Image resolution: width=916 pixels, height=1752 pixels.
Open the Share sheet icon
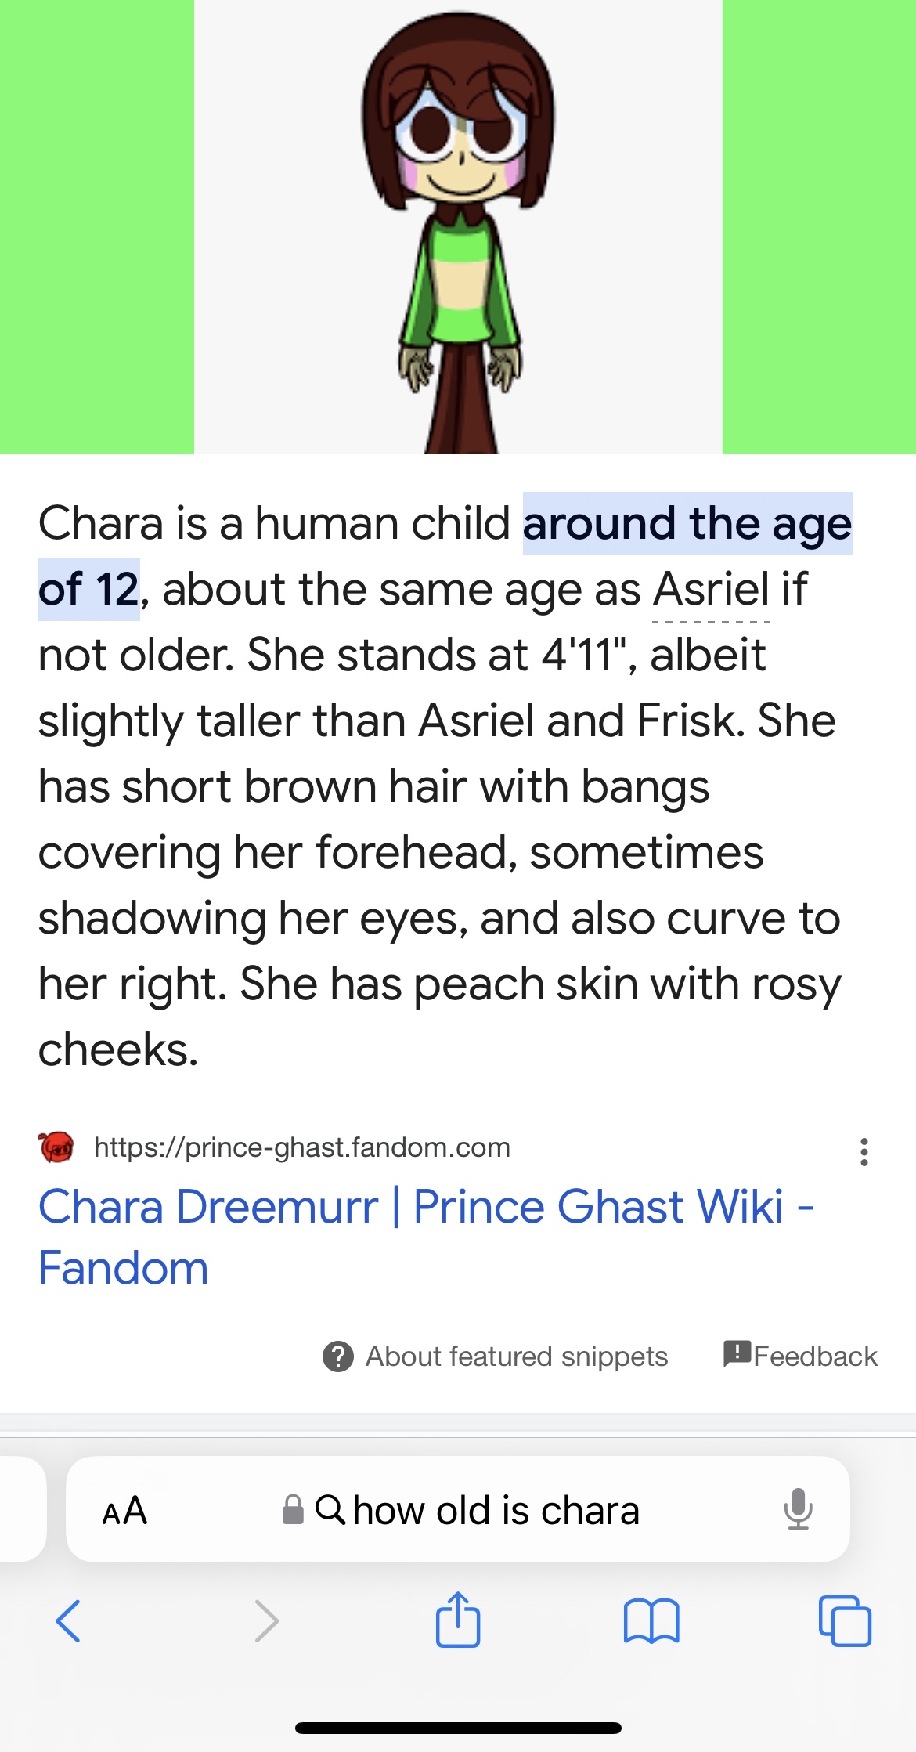[x=458, y=1620]
